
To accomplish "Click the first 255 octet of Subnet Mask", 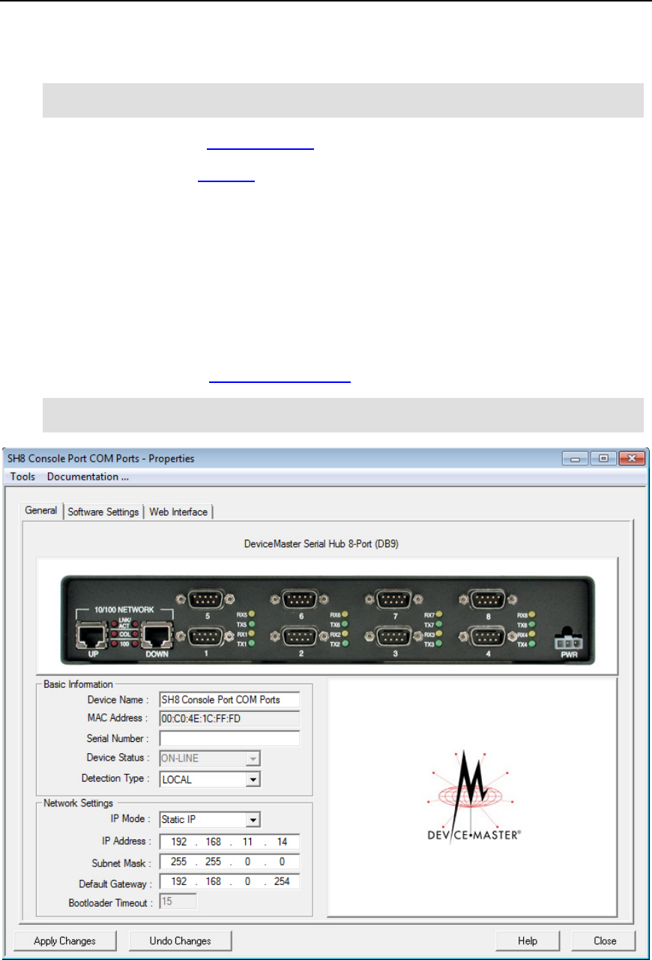I will [178, 862].
